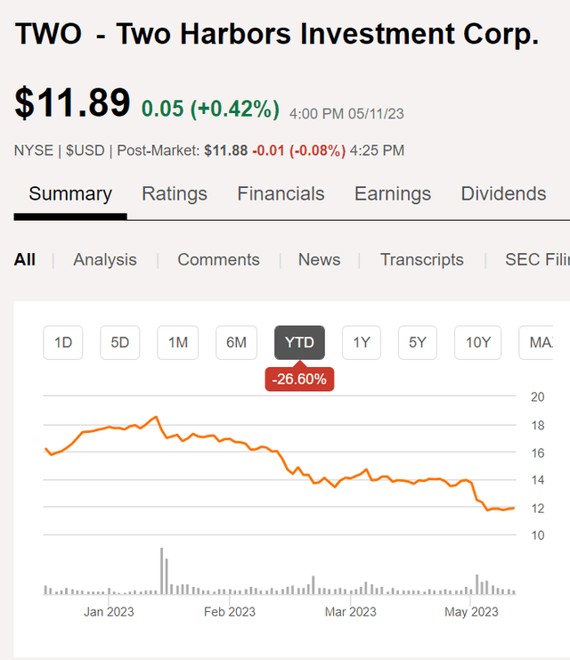This screenshot has height=660, width=570.
Task: Select the All filter
Action: point(25,260)
